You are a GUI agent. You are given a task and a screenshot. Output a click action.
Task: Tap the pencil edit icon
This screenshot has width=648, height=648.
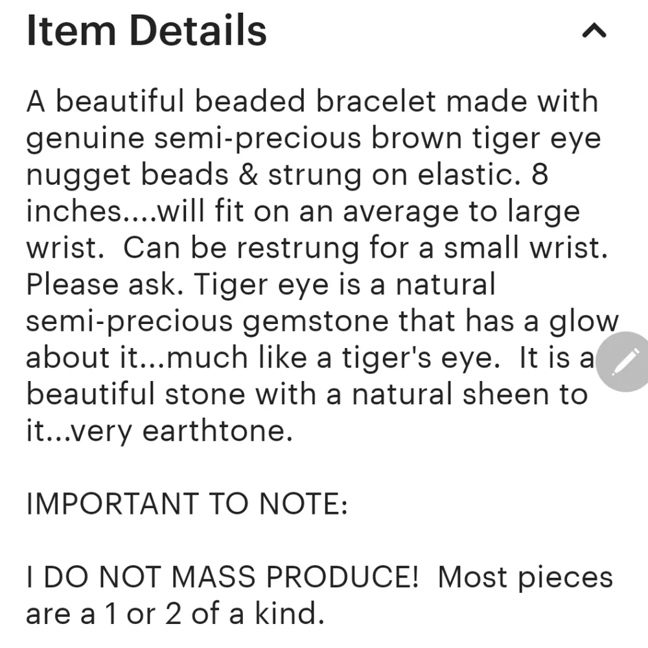pos(621,362)
